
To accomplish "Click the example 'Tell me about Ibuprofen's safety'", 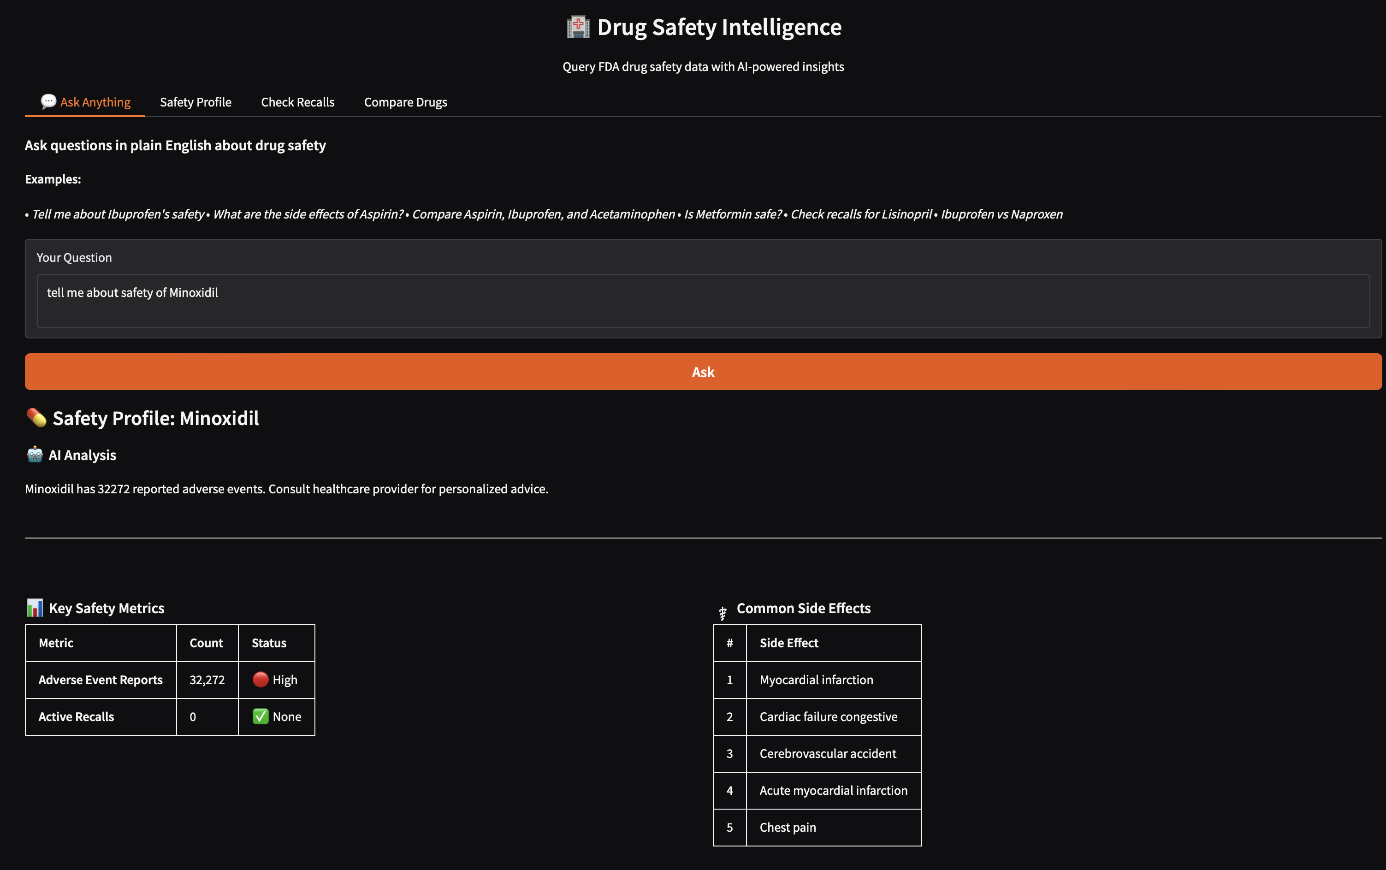I will point(118,213).
